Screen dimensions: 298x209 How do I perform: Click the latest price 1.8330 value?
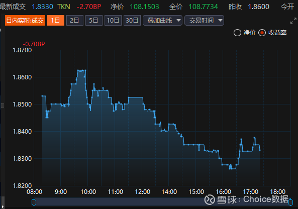point(42,7)
